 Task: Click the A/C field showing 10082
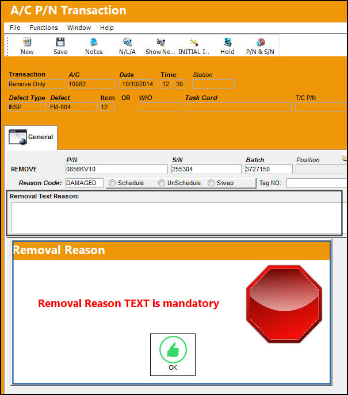tap(91, 84)
